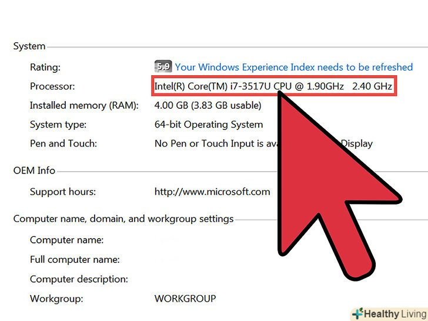Click the System section heading
428x321 pixels.
pos(29,46)
